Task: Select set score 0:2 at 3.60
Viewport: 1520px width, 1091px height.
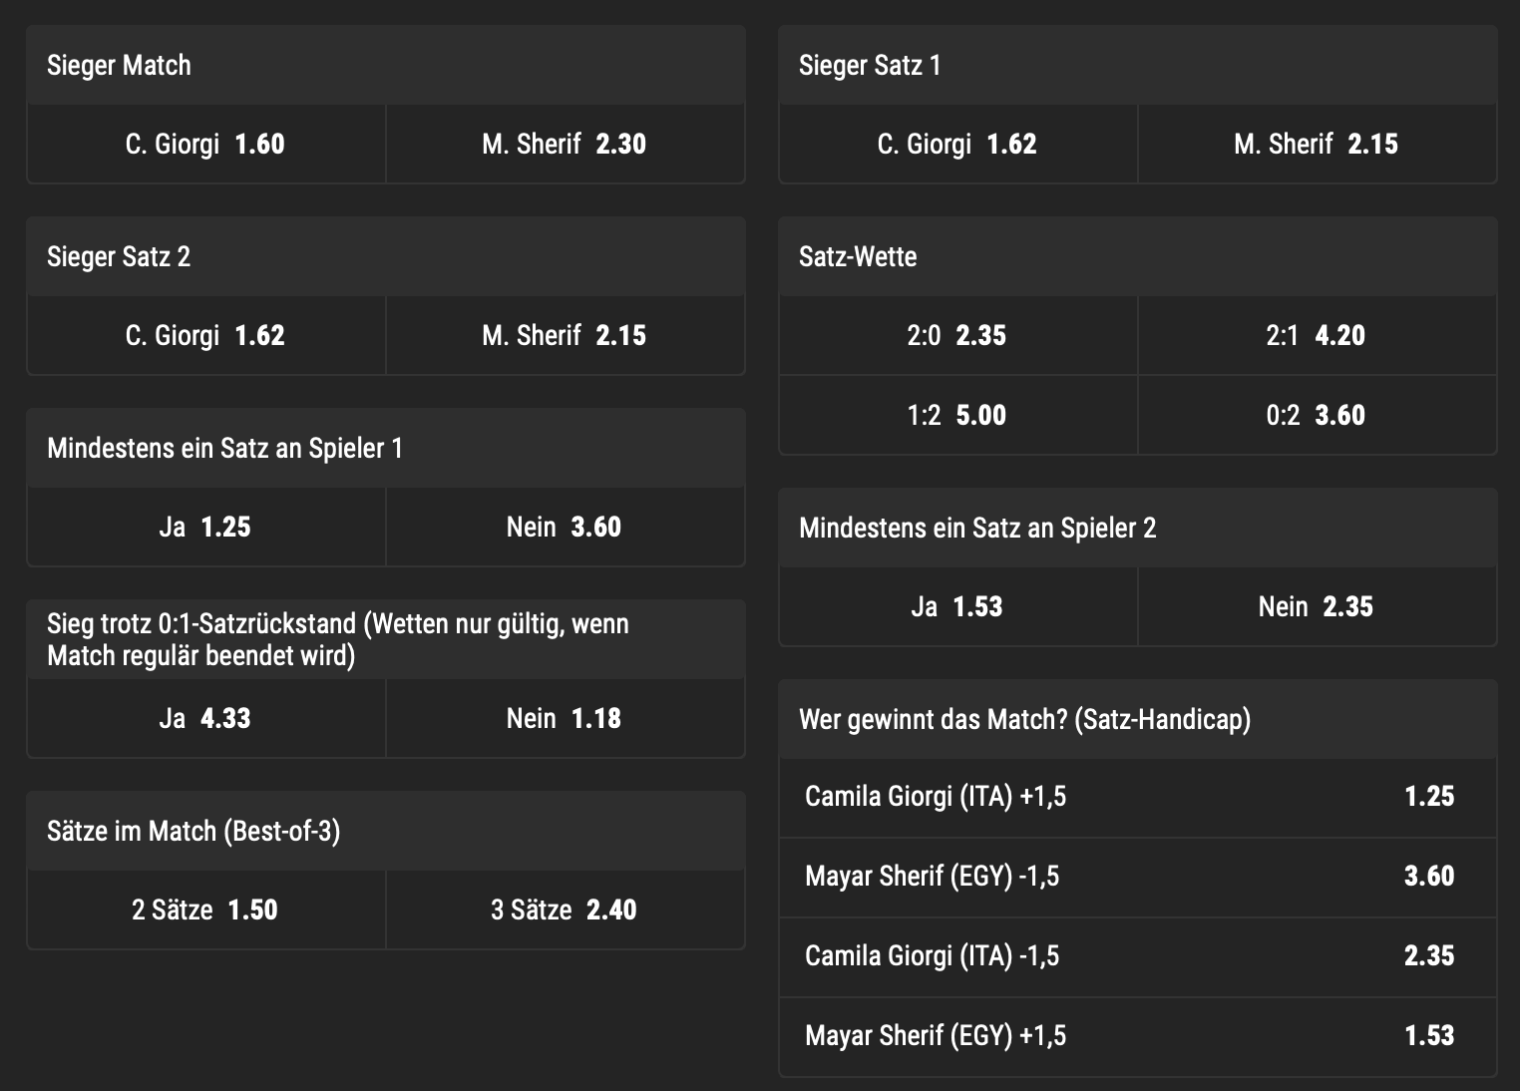Action: pos(1318,415)
